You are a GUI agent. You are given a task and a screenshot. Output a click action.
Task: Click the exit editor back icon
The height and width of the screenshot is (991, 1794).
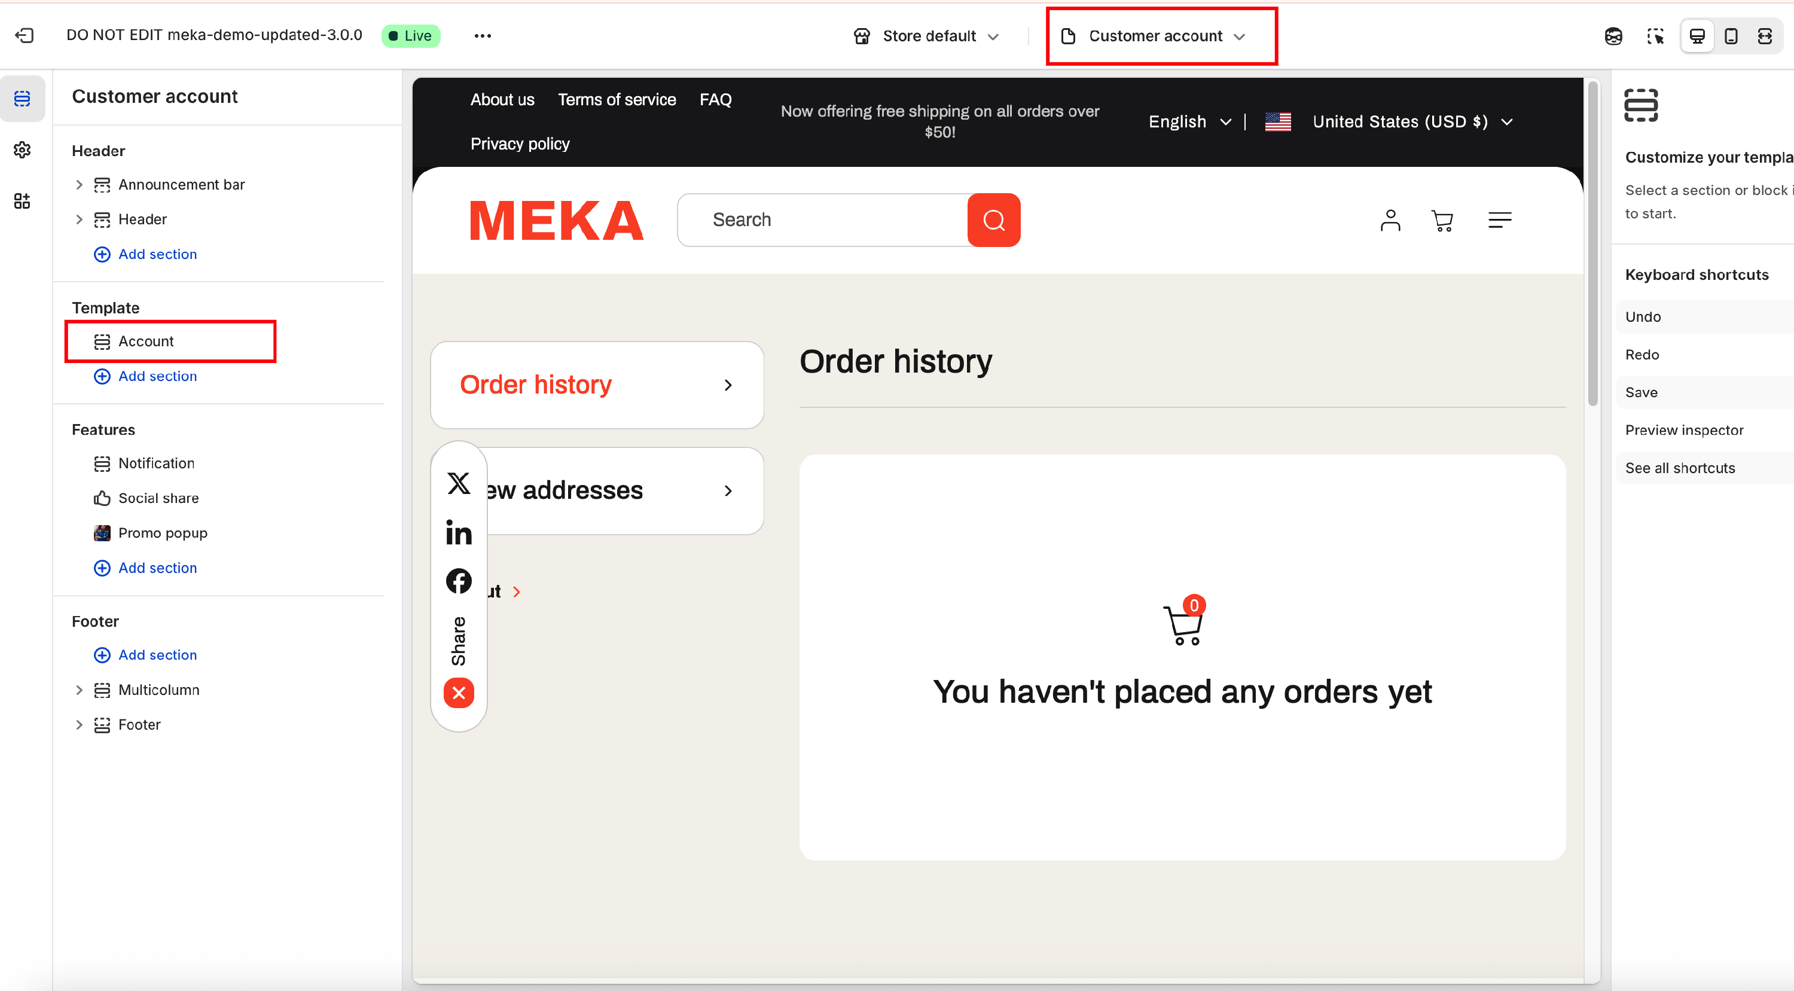25,35
